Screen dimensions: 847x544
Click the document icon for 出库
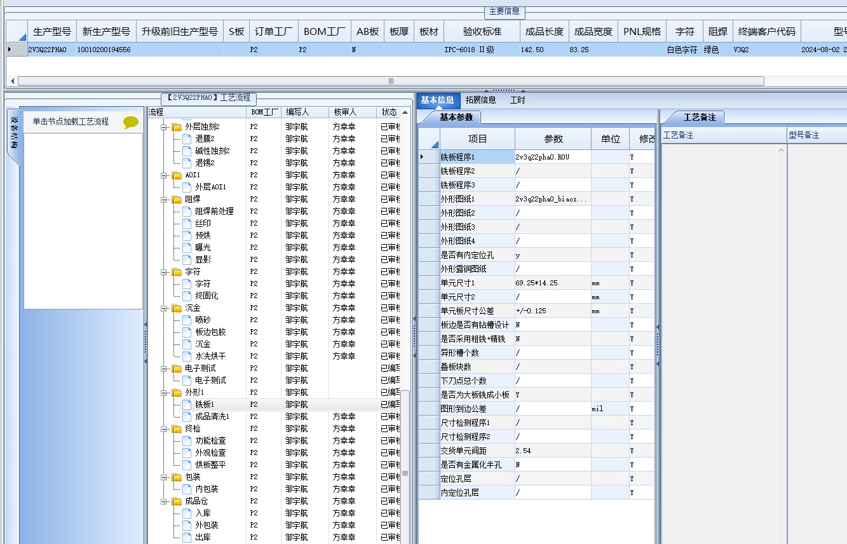(187, 538)
